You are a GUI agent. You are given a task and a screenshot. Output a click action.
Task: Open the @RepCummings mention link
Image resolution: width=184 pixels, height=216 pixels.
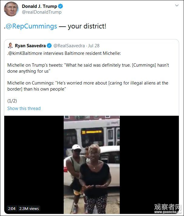(31, 26)
